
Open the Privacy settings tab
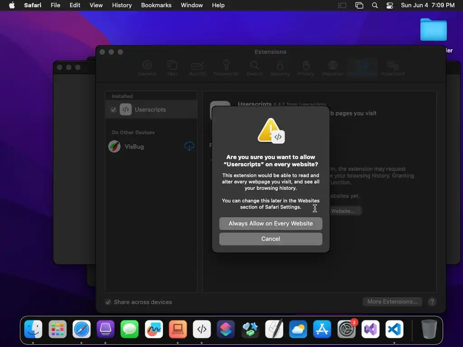coord(306,68)
